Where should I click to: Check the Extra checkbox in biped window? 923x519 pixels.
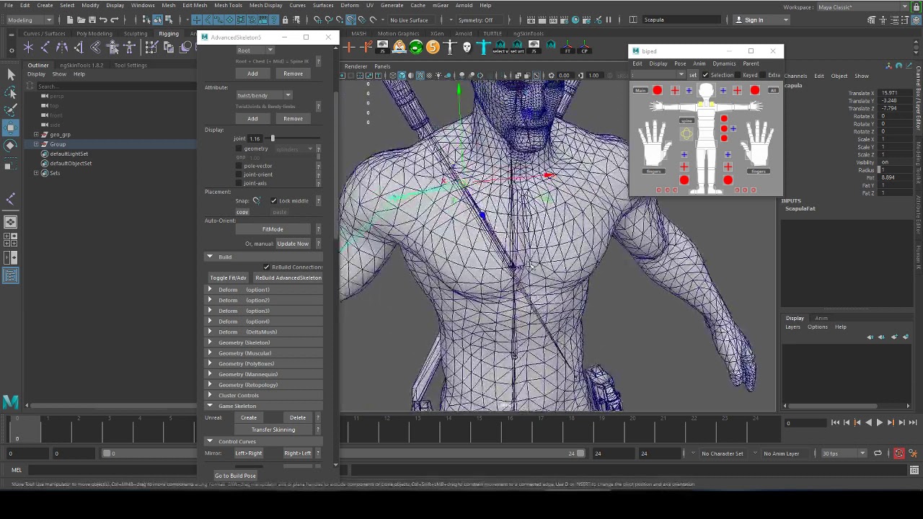point(764,75)
